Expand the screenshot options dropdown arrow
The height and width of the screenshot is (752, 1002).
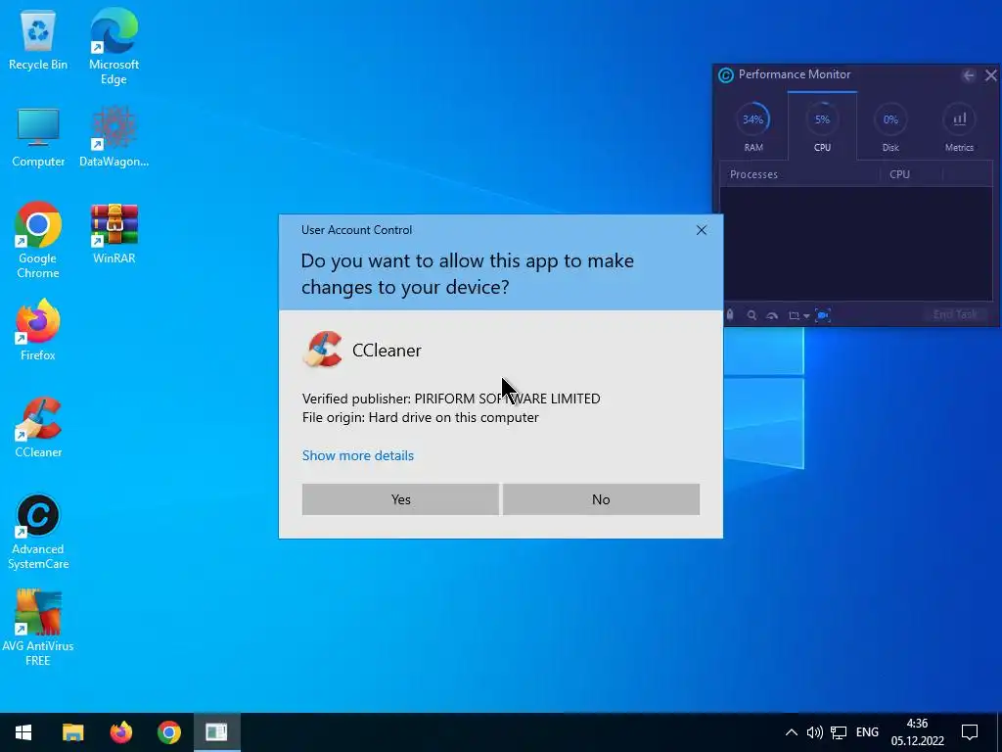[x=806, y=316]
